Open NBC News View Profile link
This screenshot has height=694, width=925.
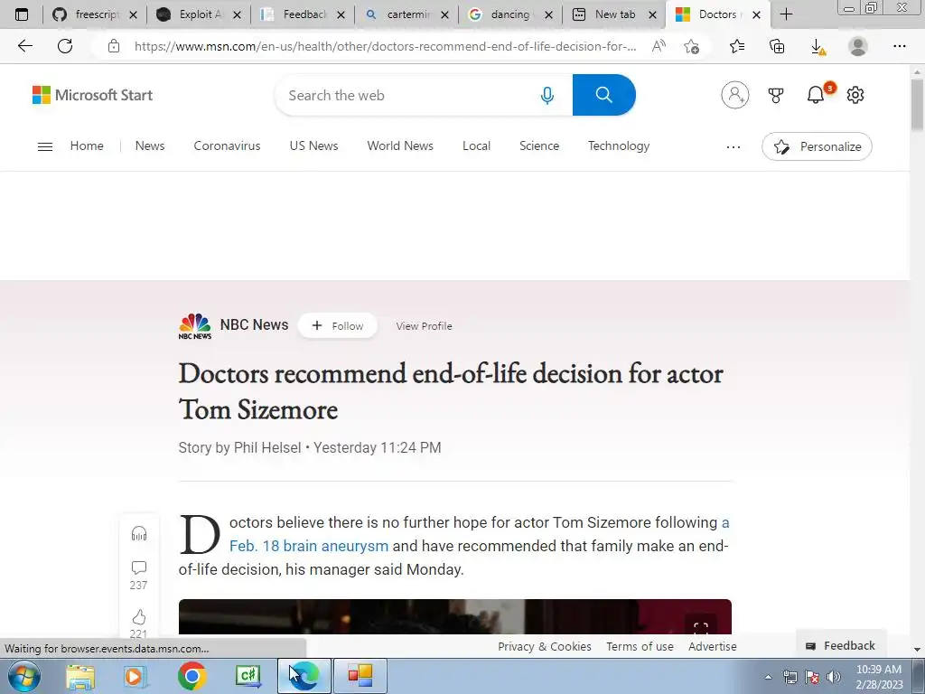click(x=425, y=325)
